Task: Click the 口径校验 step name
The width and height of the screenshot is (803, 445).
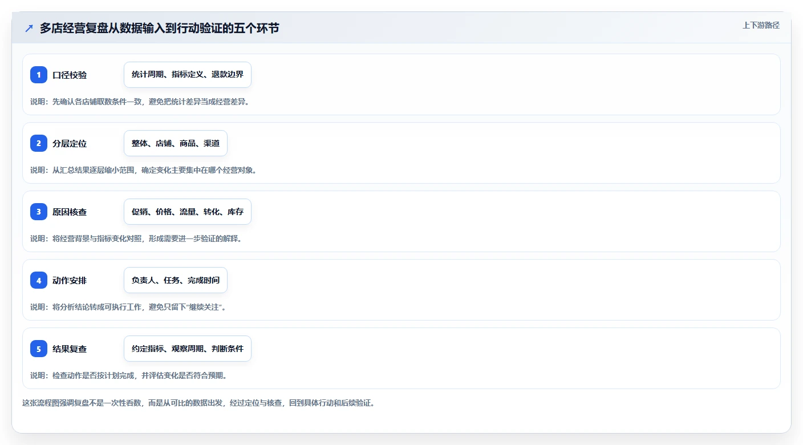Action: tap(70, 75)
